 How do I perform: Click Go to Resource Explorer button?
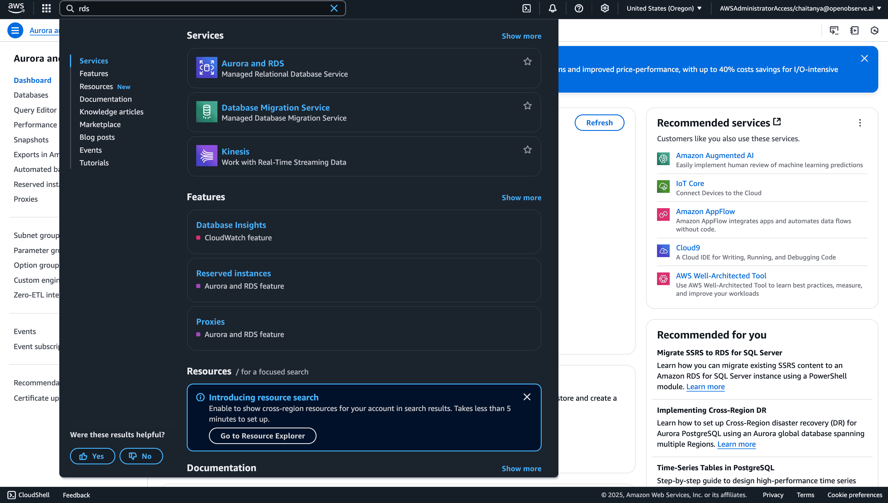[262, 436]
